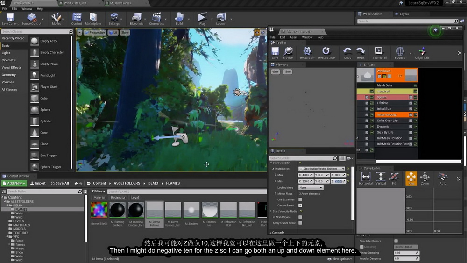
Task: Click the Launch toolbar icon
Action: (x=221, y=19)
